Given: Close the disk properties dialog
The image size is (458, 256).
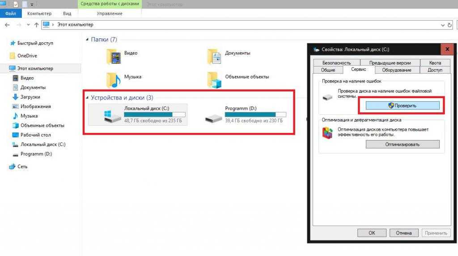Looking at the screenshot, I should [447, 49].
